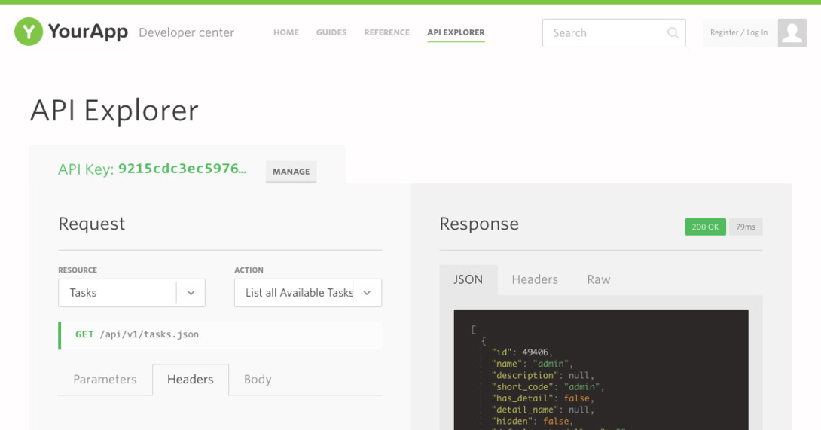Click the Manage API key button

[291, 172]
